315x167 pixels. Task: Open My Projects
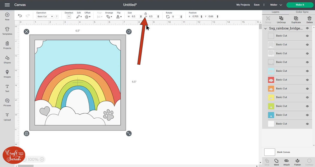click(x=243, y=5)
